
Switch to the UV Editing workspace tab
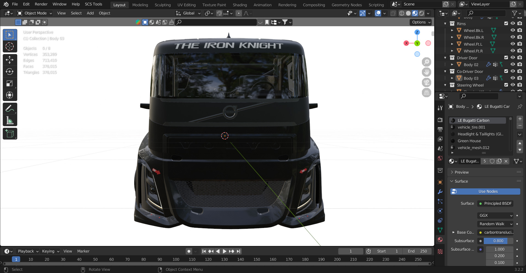187,5
